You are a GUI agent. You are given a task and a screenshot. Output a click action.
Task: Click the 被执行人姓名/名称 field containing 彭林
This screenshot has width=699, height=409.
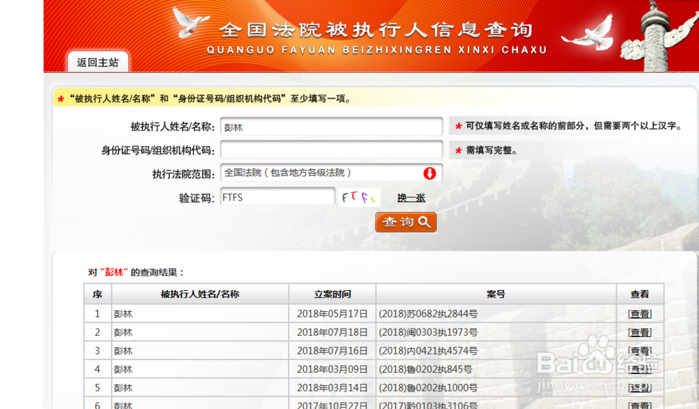coord(331,127)
